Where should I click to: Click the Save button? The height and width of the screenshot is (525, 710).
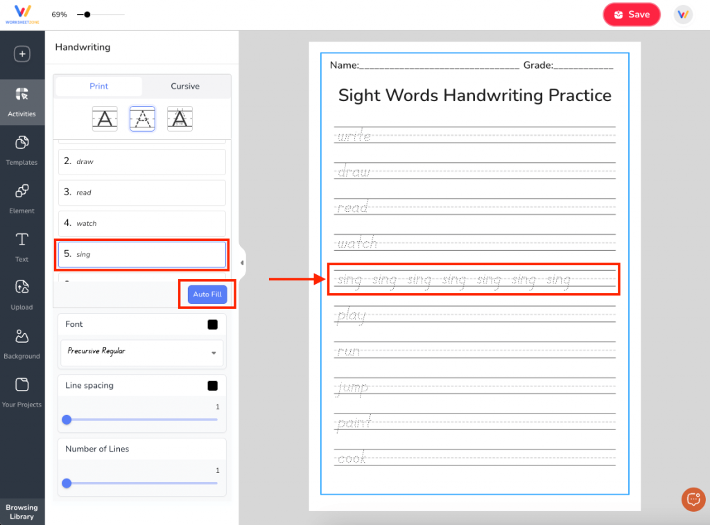click(x=631, y=14)
